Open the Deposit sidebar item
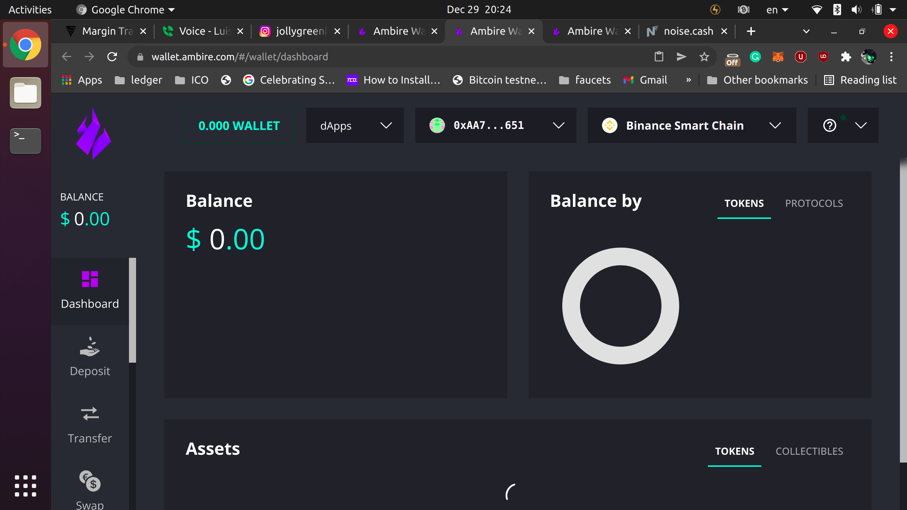 point(90,357)
